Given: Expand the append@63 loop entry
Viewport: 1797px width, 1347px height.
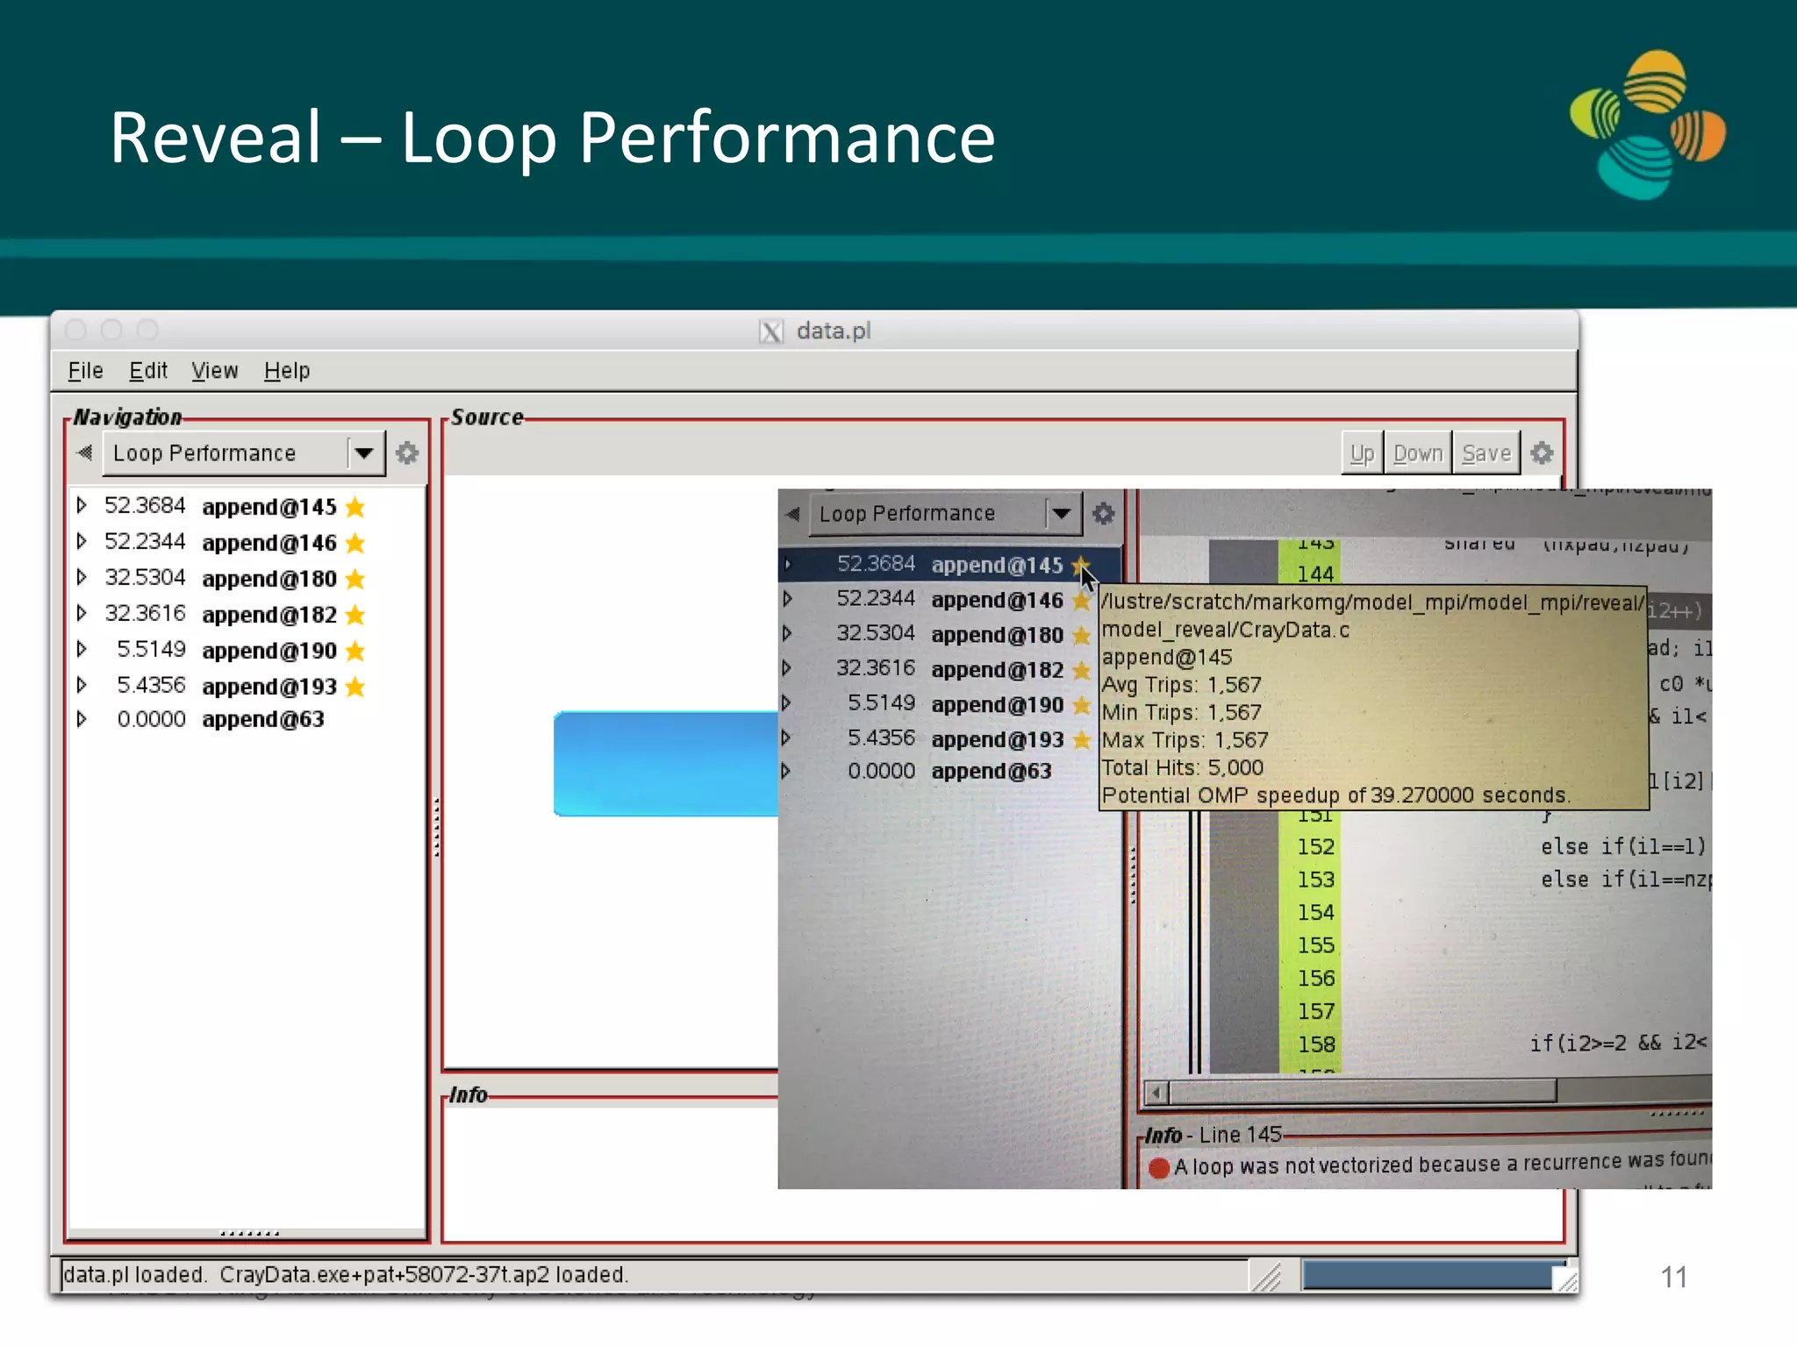Looking at the screenshot, I should click(x=82, y=719).
